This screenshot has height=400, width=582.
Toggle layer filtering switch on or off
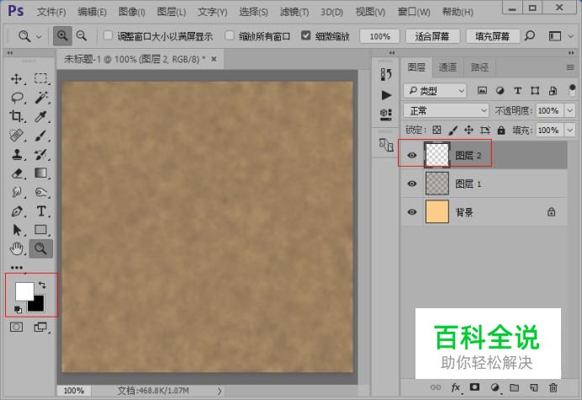tap(572, 91)
